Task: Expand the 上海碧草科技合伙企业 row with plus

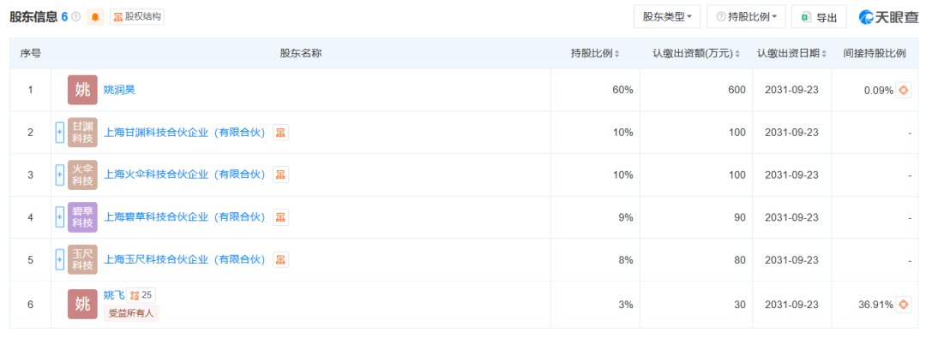Action: point(60,217)
